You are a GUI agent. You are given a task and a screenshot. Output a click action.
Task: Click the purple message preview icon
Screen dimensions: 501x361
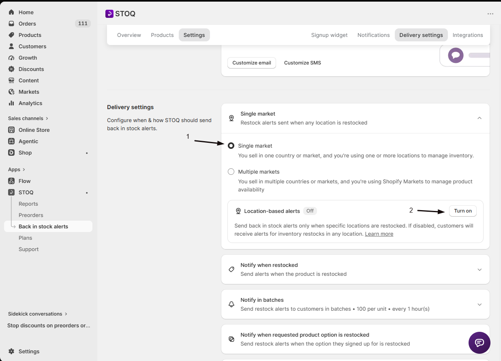point(456,55)
